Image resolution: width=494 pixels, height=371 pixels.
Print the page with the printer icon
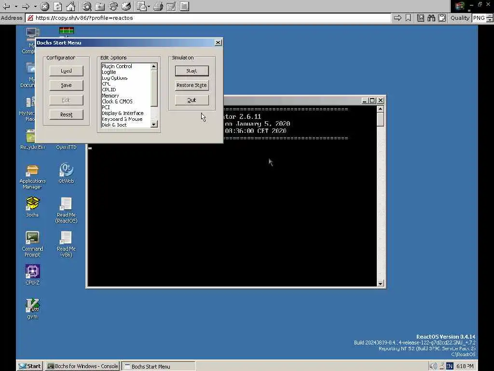158,6
